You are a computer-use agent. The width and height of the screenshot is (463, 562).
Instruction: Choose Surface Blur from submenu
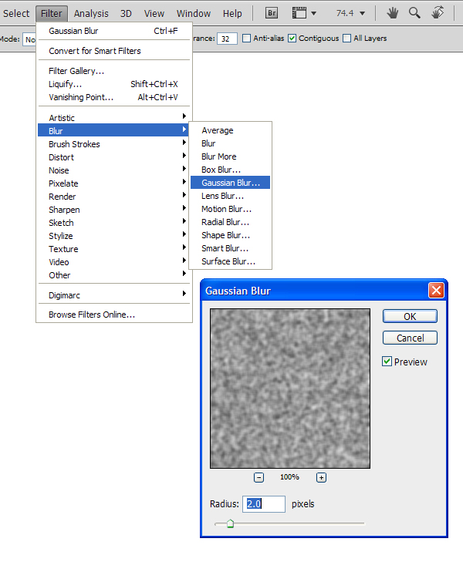(x=230, y=261)
